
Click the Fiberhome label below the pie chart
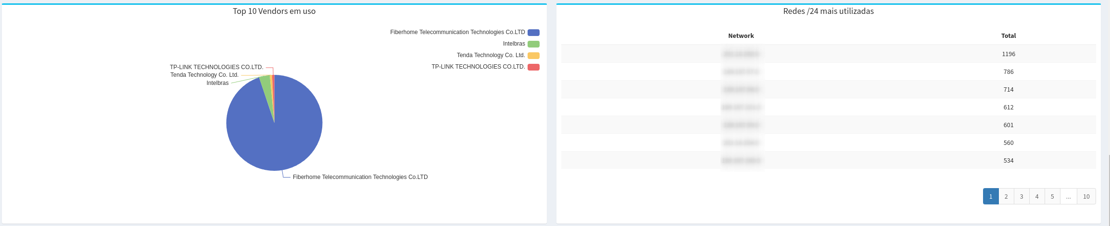360,177
